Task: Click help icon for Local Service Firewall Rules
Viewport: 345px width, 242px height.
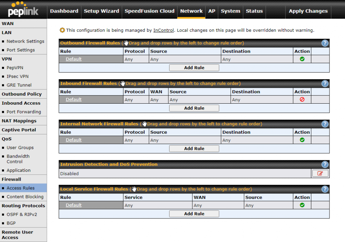Action: [325, 189]
